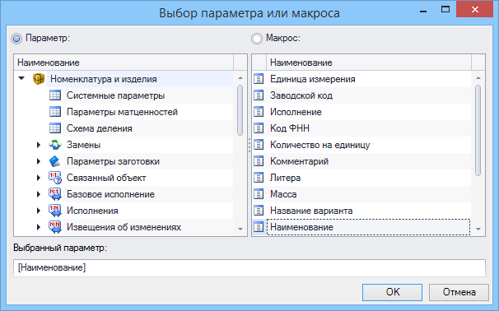
Task: Click the Извещения об изменениях N:N icon
Action: click(x=55, y=227)
